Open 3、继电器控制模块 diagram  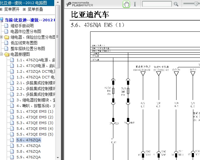click(x=36, y=100)
